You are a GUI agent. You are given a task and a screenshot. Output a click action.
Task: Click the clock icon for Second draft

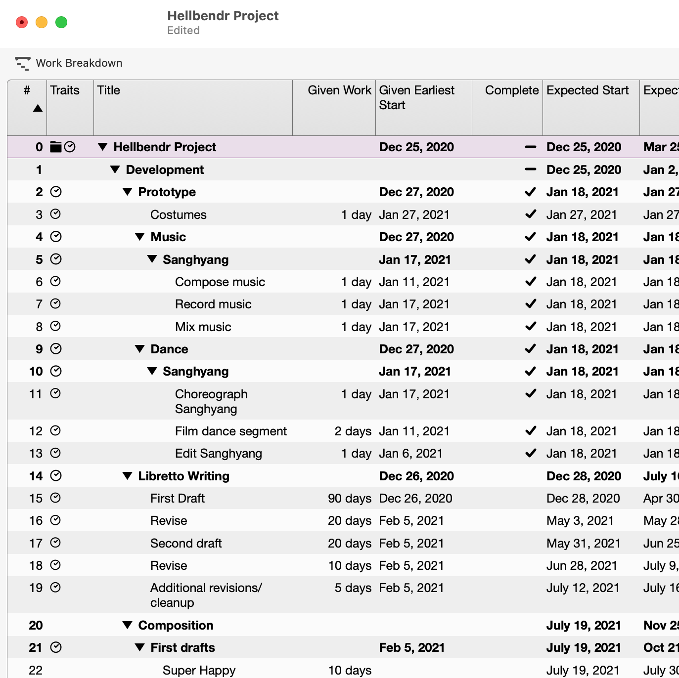point(55,543)
